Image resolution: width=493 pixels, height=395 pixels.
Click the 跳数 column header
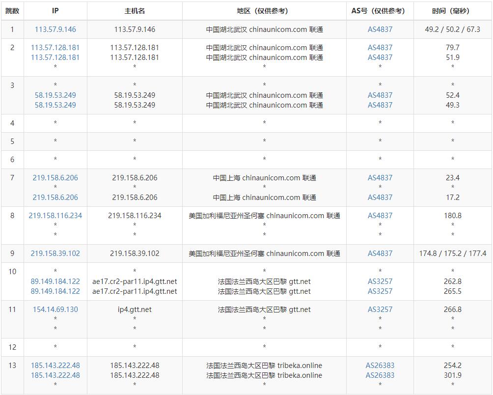pos(12,11)
